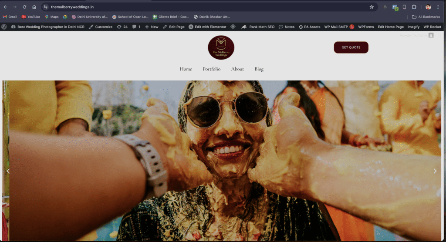The image size is (446, 242).
Task: Open the Chrome extensions puzzle icon
Action: coord(414,7)
